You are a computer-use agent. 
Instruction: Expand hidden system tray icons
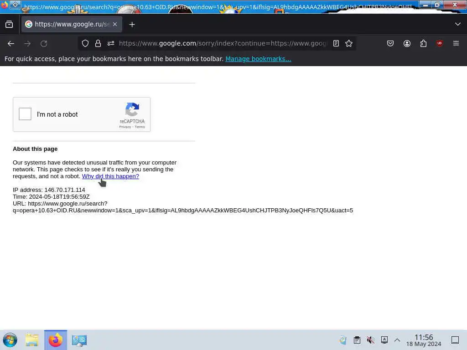(x=397, y=340)
